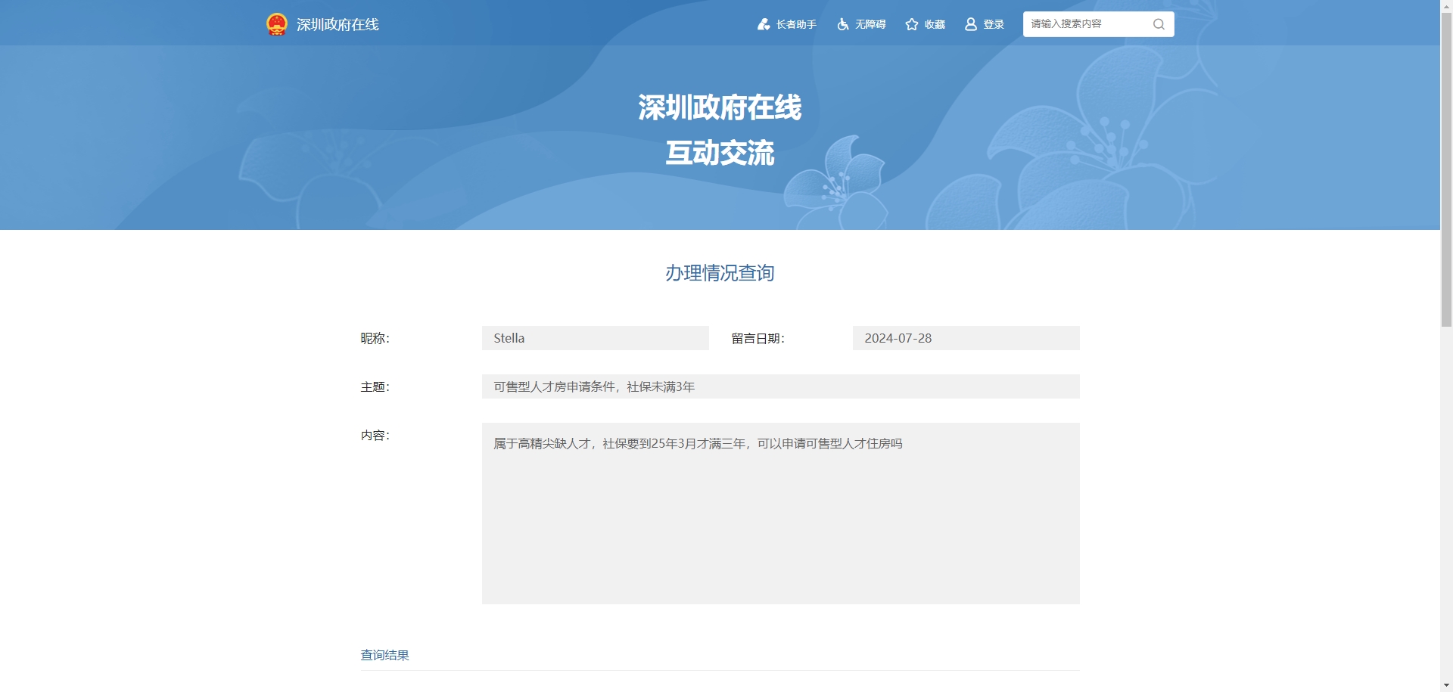Open the 登录 login link

(994, 24)
